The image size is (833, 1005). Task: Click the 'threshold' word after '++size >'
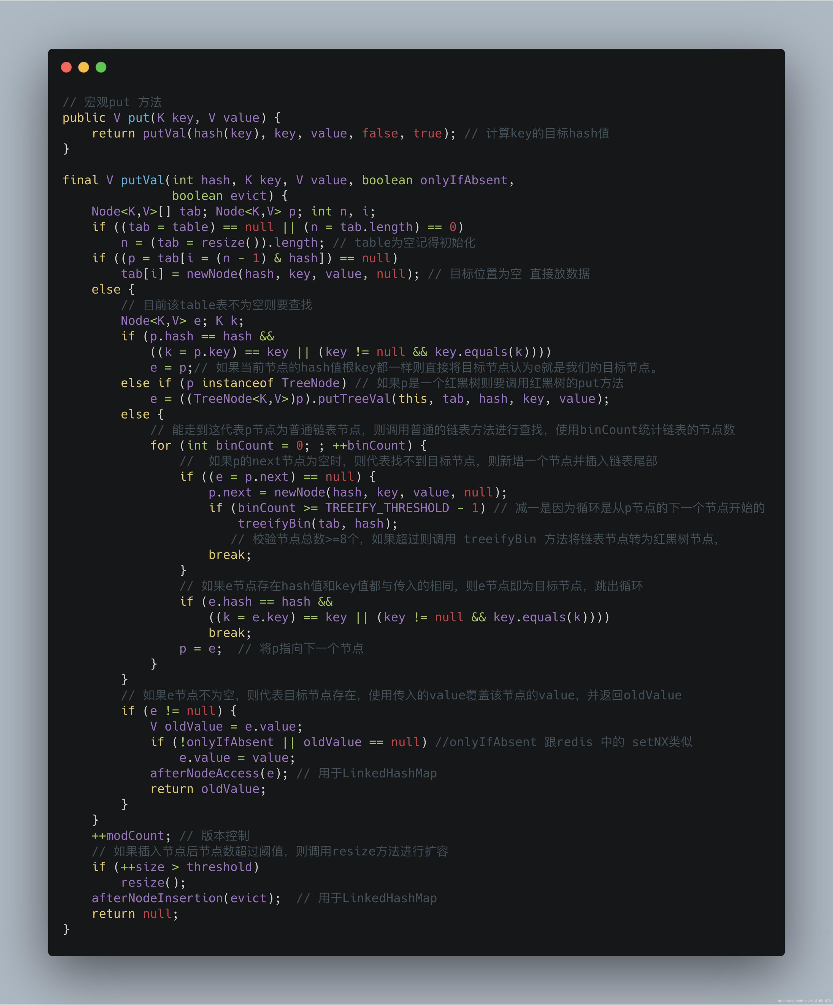219,867
